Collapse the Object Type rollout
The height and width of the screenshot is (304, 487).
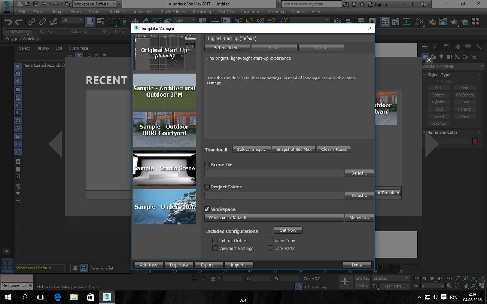438,75
